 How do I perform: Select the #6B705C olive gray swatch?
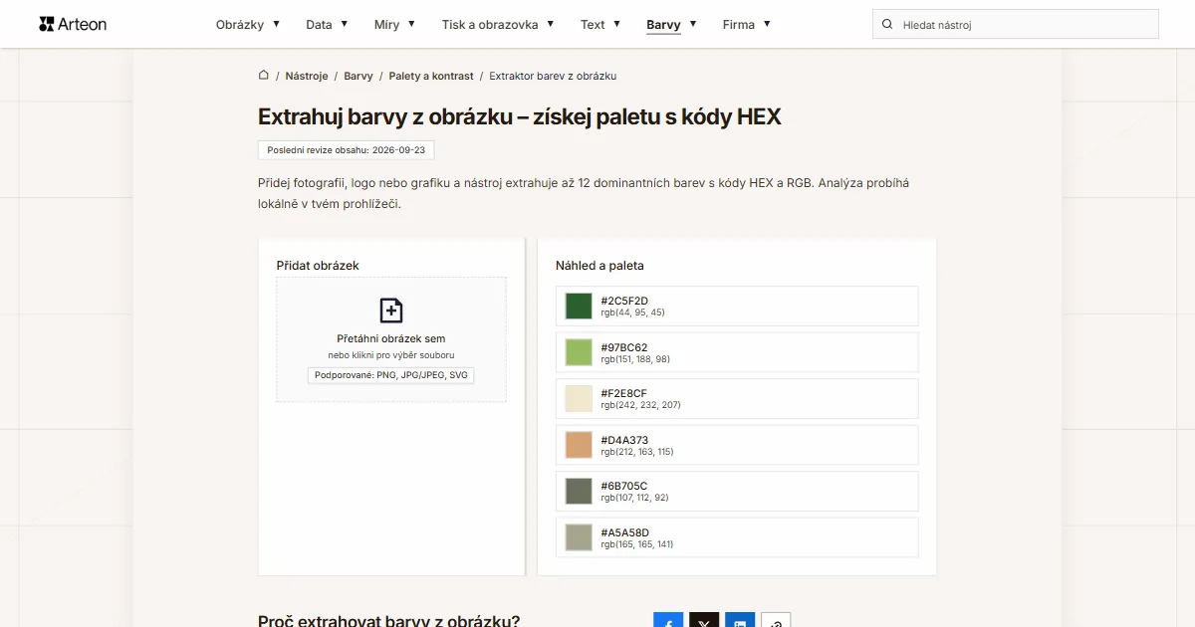(x=578, y=491)
